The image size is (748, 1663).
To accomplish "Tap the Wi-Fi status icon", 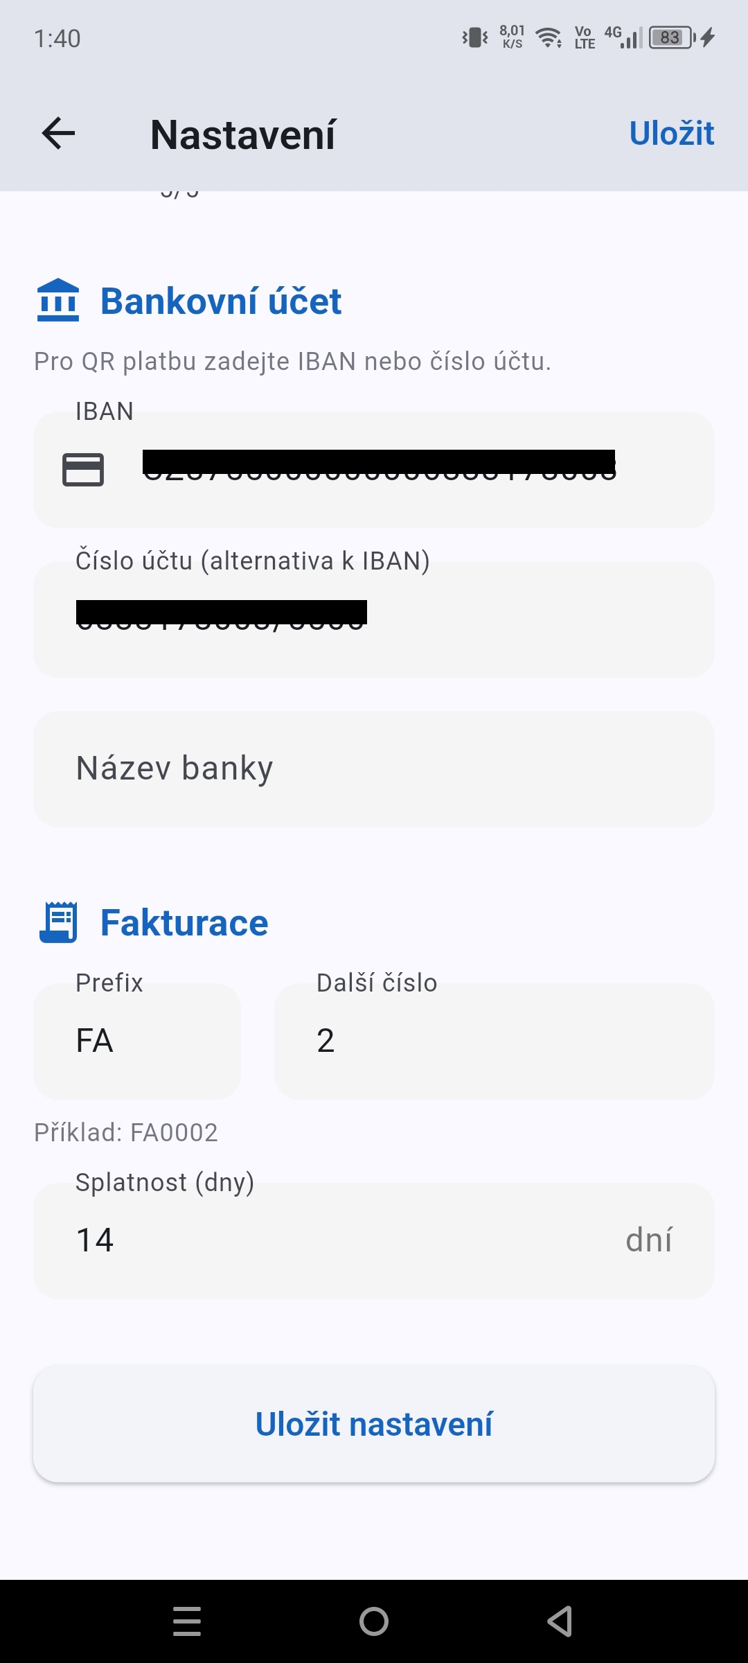I will point(549,37).
